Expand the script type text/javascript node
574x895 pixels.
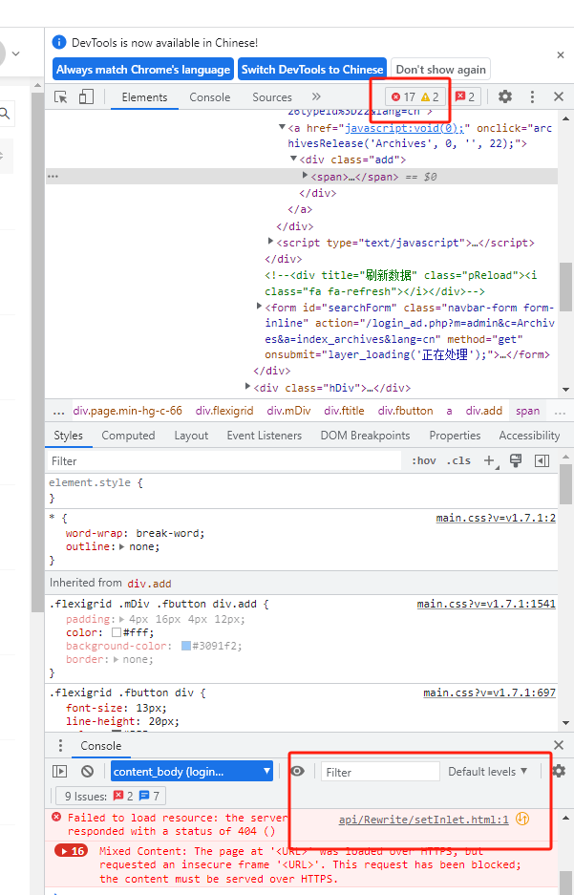271,242
